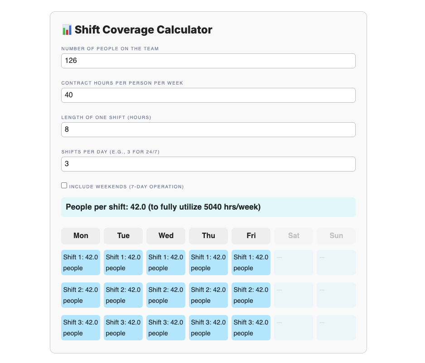Screen dimensions: 425x363
Task: Click the Mon column header
Action: coord(80,235)
